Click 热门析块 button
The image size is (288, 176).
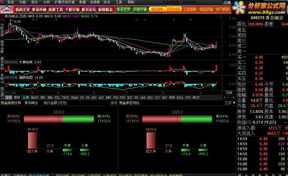223,10
